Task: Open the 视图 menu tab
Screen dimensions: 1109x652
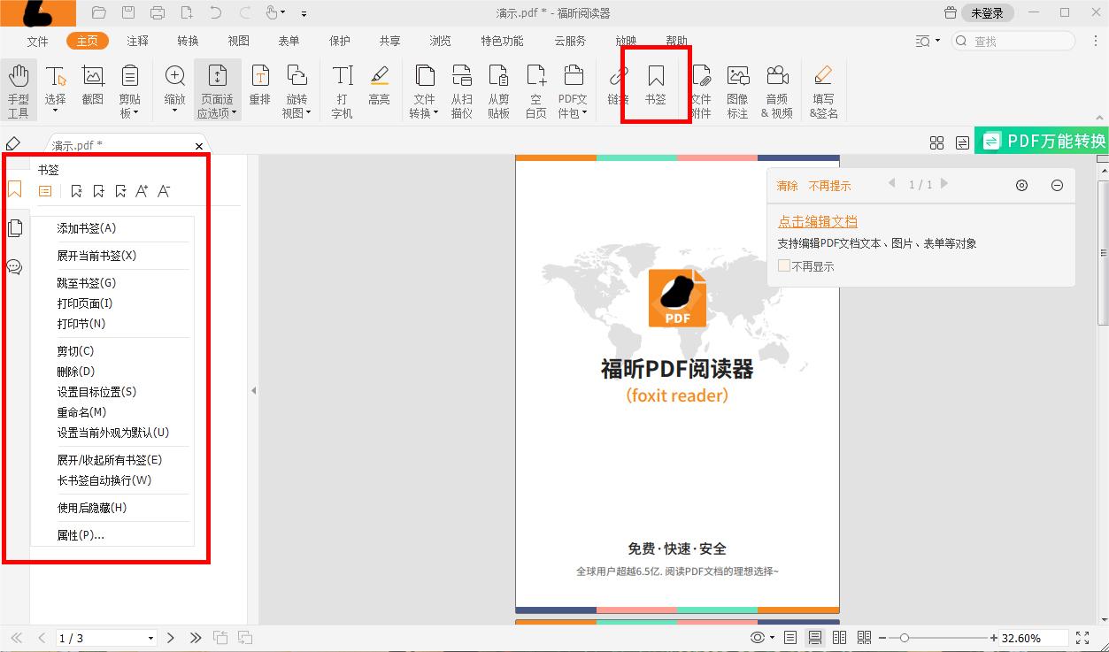Action: [x=236, y=40]
